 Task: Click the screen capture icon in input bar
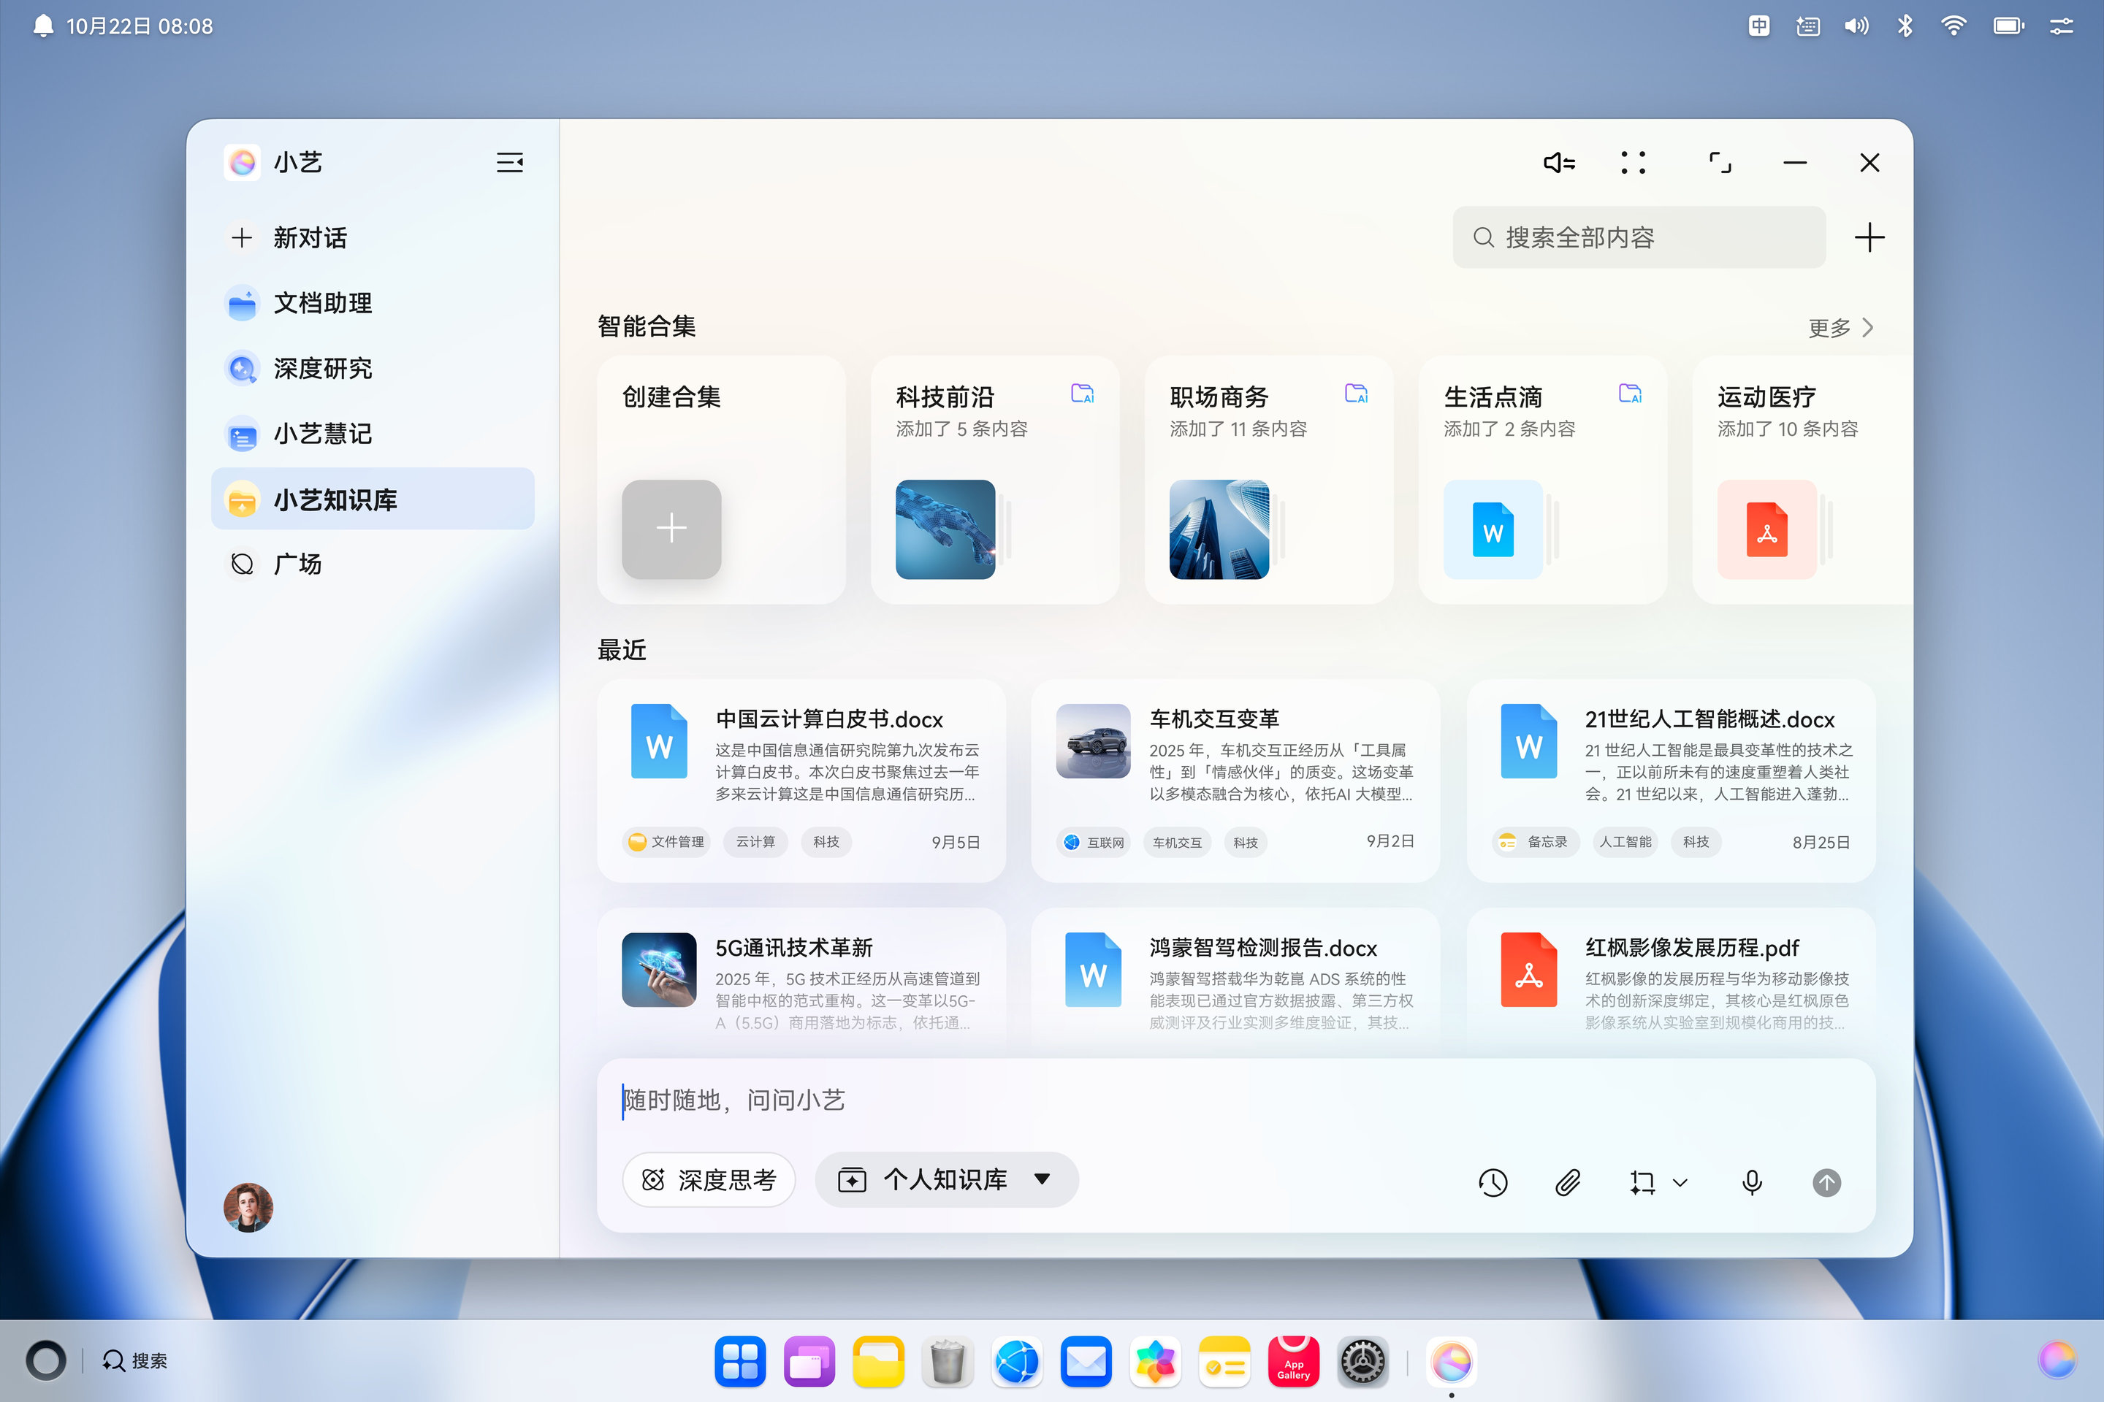(x=1642, y=1182)
